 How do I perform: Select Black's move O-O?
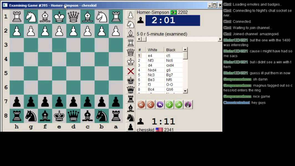(169, 85)
